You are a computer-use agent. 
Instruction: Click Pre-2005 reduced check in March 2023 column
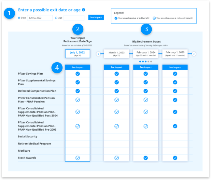point(117,126)
